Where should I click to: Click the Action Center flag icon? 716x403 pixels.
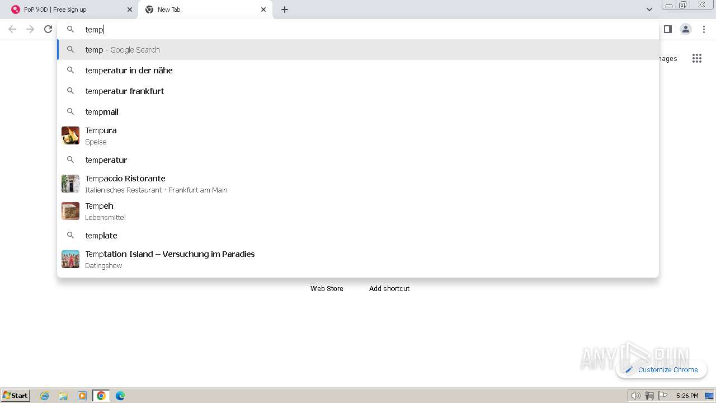(x=663, y=396)
